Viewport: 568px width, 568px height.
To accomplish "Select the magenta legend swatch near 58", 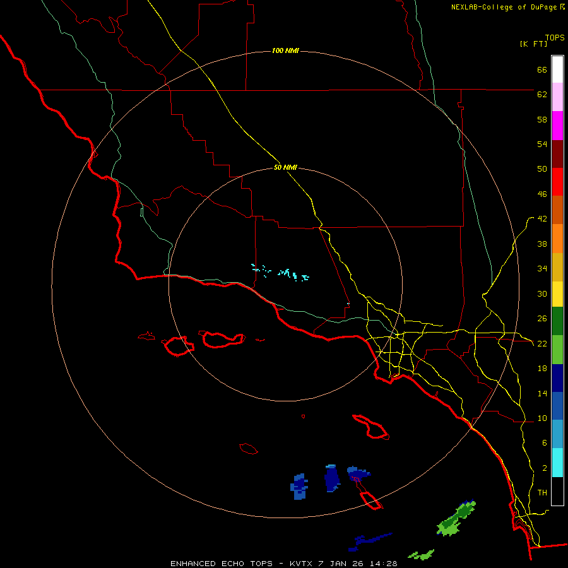I will [x=557, y=126].
